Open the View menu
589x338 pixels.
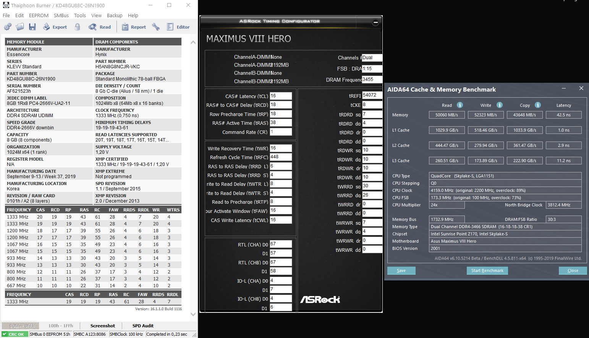point(96,15)
